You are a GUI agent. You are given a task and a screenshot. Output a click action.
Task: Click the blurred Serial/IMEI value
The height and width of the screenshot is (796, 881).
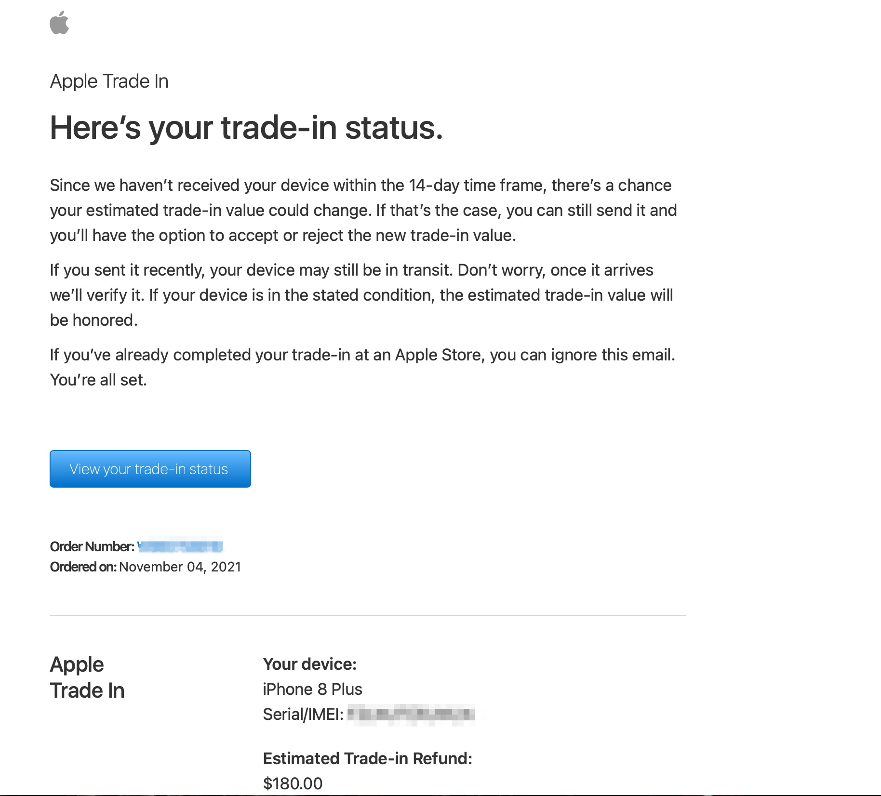[412, 714]
